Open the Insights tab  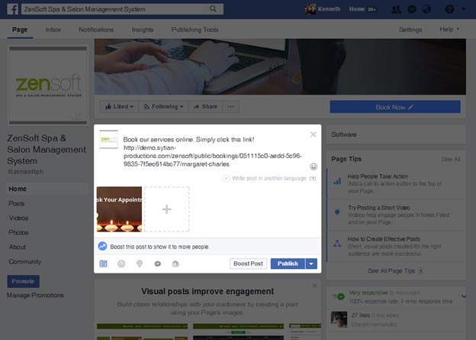click(x=143, y=30)
